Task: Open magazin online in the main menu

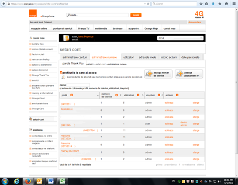Action: click(39, 28)
